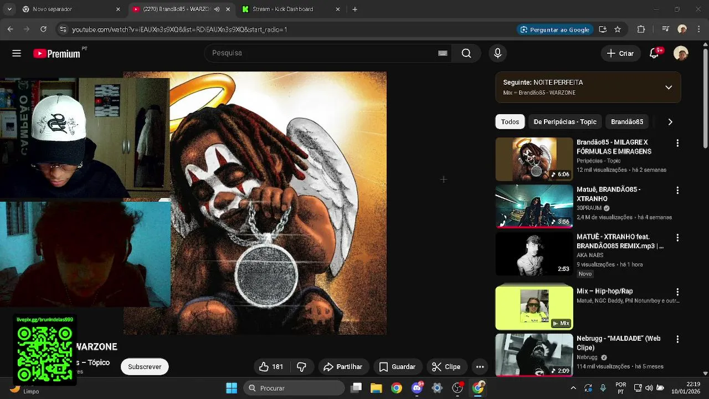The width and height of the screenshot is (709, 399).
Task: Go back in browser history
Action: tap(11, 29)
